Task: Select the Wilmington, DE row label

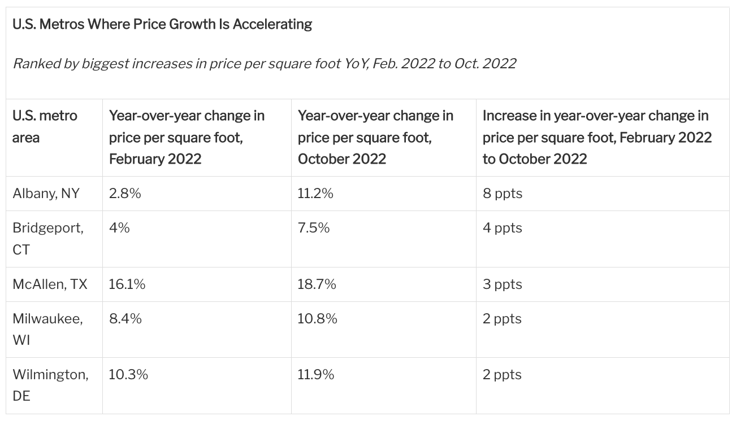Action: (x=50, y=385)
